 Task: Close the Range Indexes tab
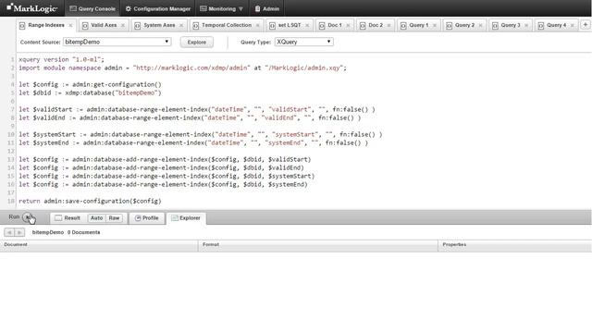pos(70,25)
